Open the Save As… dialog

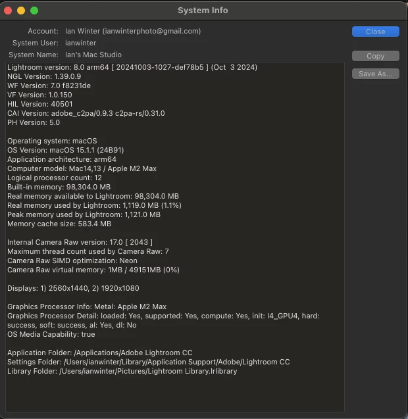click(375, 74)
